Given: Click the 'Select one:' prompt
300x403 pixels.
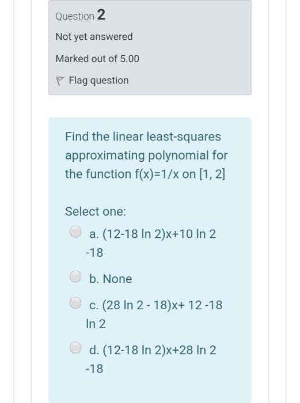Looking at the screenshot, I should [x=96, y=211].
